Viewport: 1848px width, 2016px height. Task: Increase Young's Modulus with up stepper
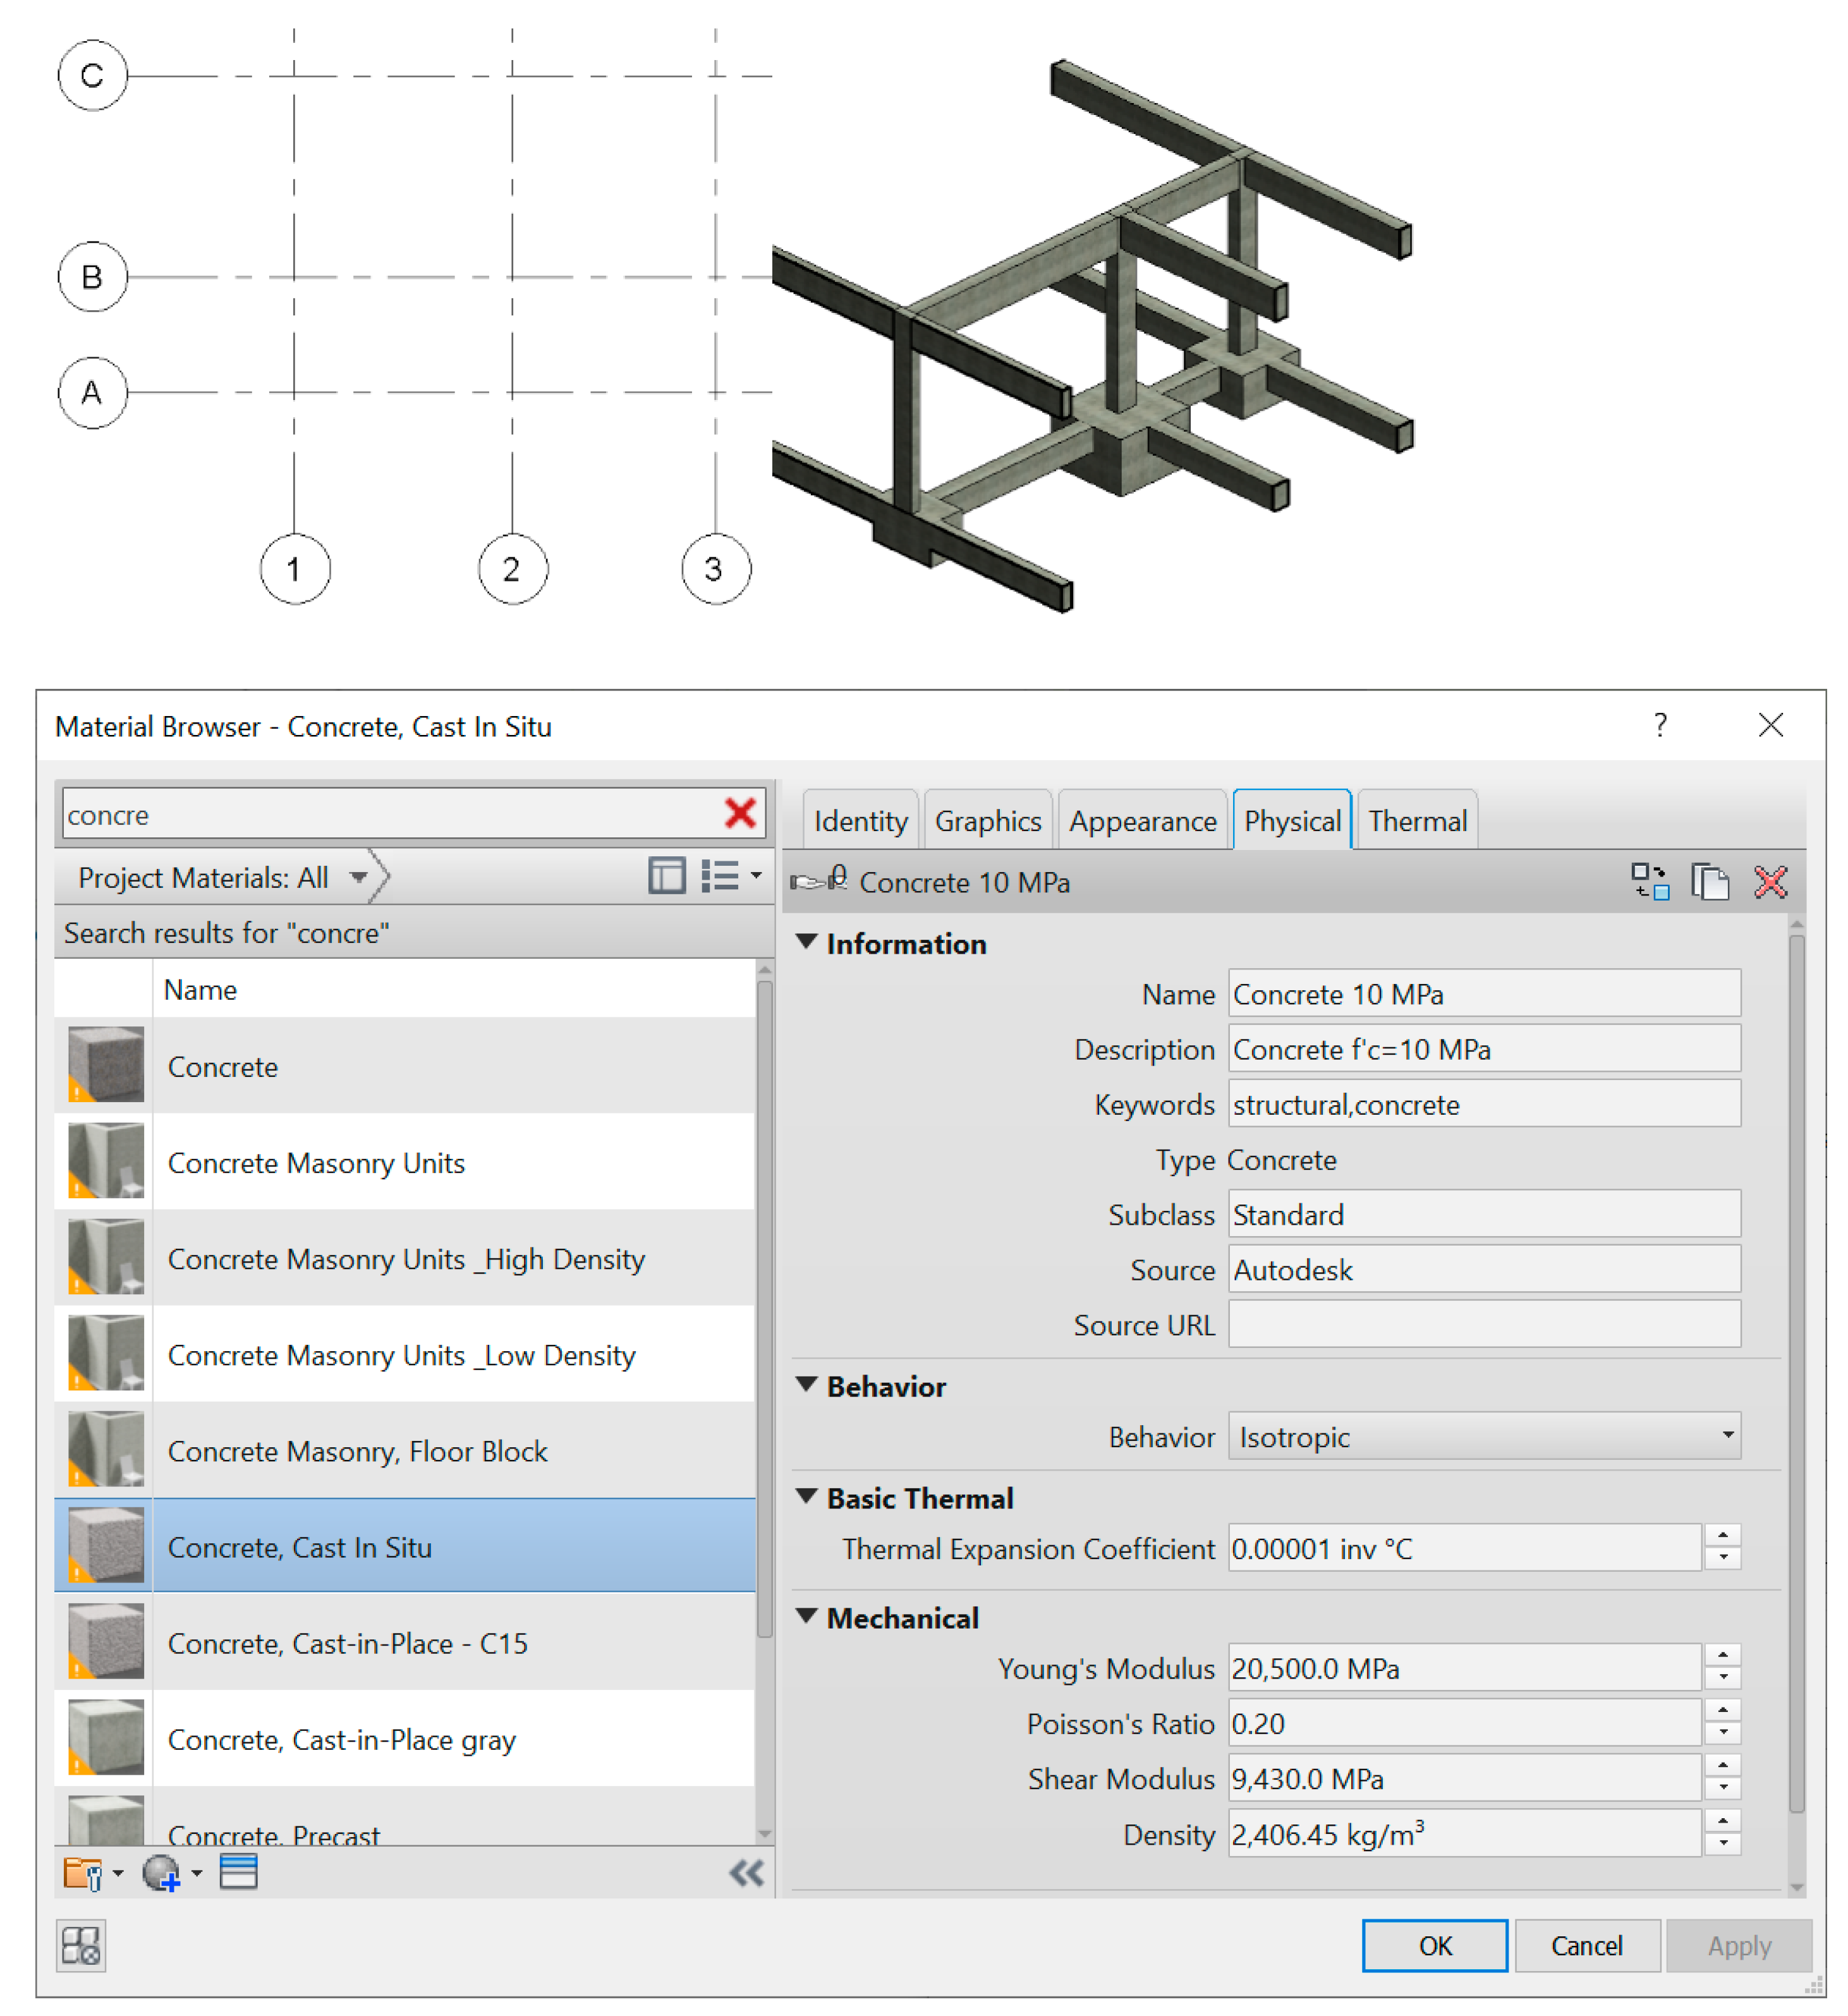tap(1723, 1656)
